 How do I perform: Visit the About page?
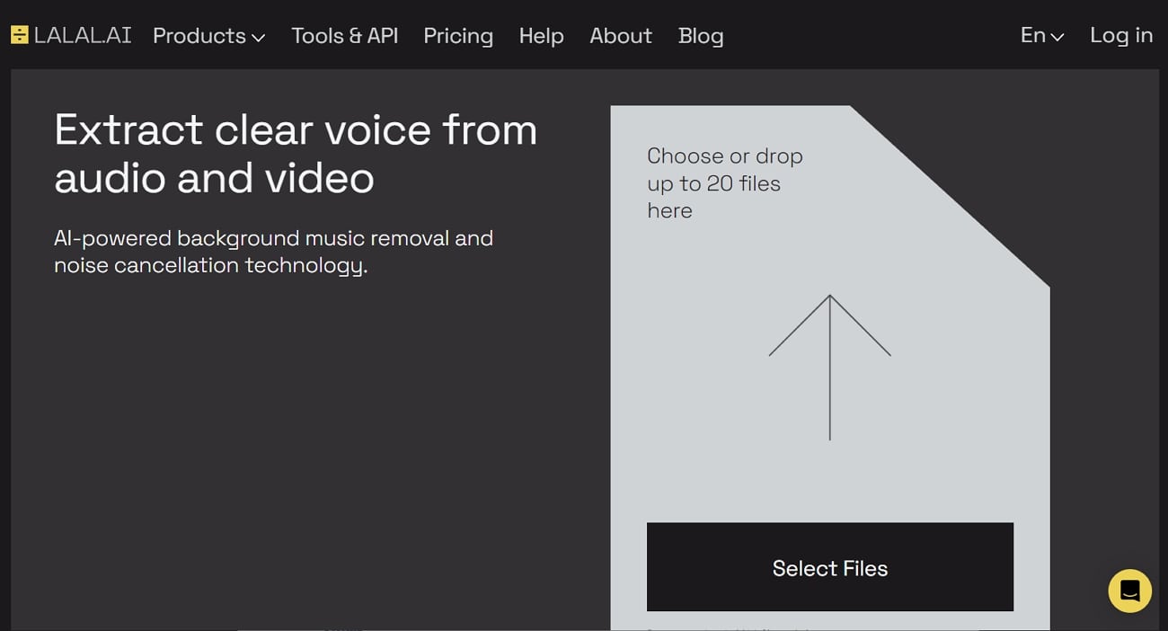(620, 36)
